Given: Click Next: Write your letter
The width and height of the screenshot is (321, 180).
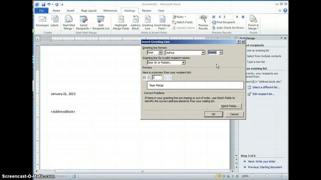Looking at the screenshot, I should pos(261,161).
